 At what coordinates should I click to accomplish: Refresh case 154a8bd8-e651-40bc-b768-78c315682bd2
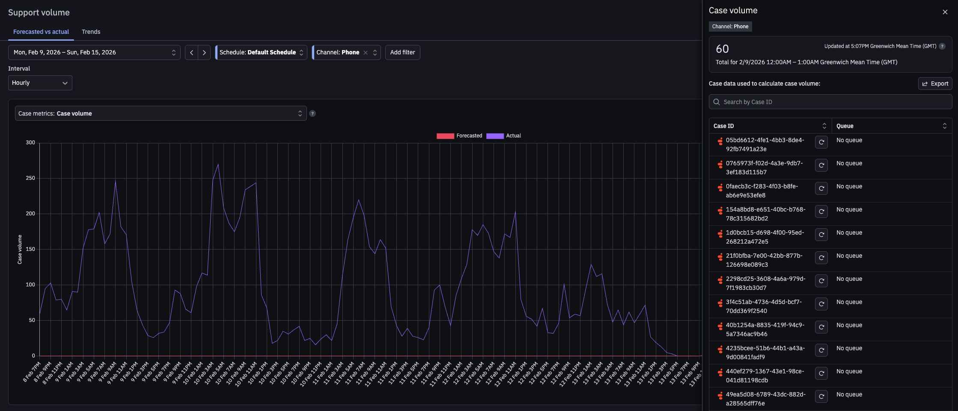pos(821,211)
